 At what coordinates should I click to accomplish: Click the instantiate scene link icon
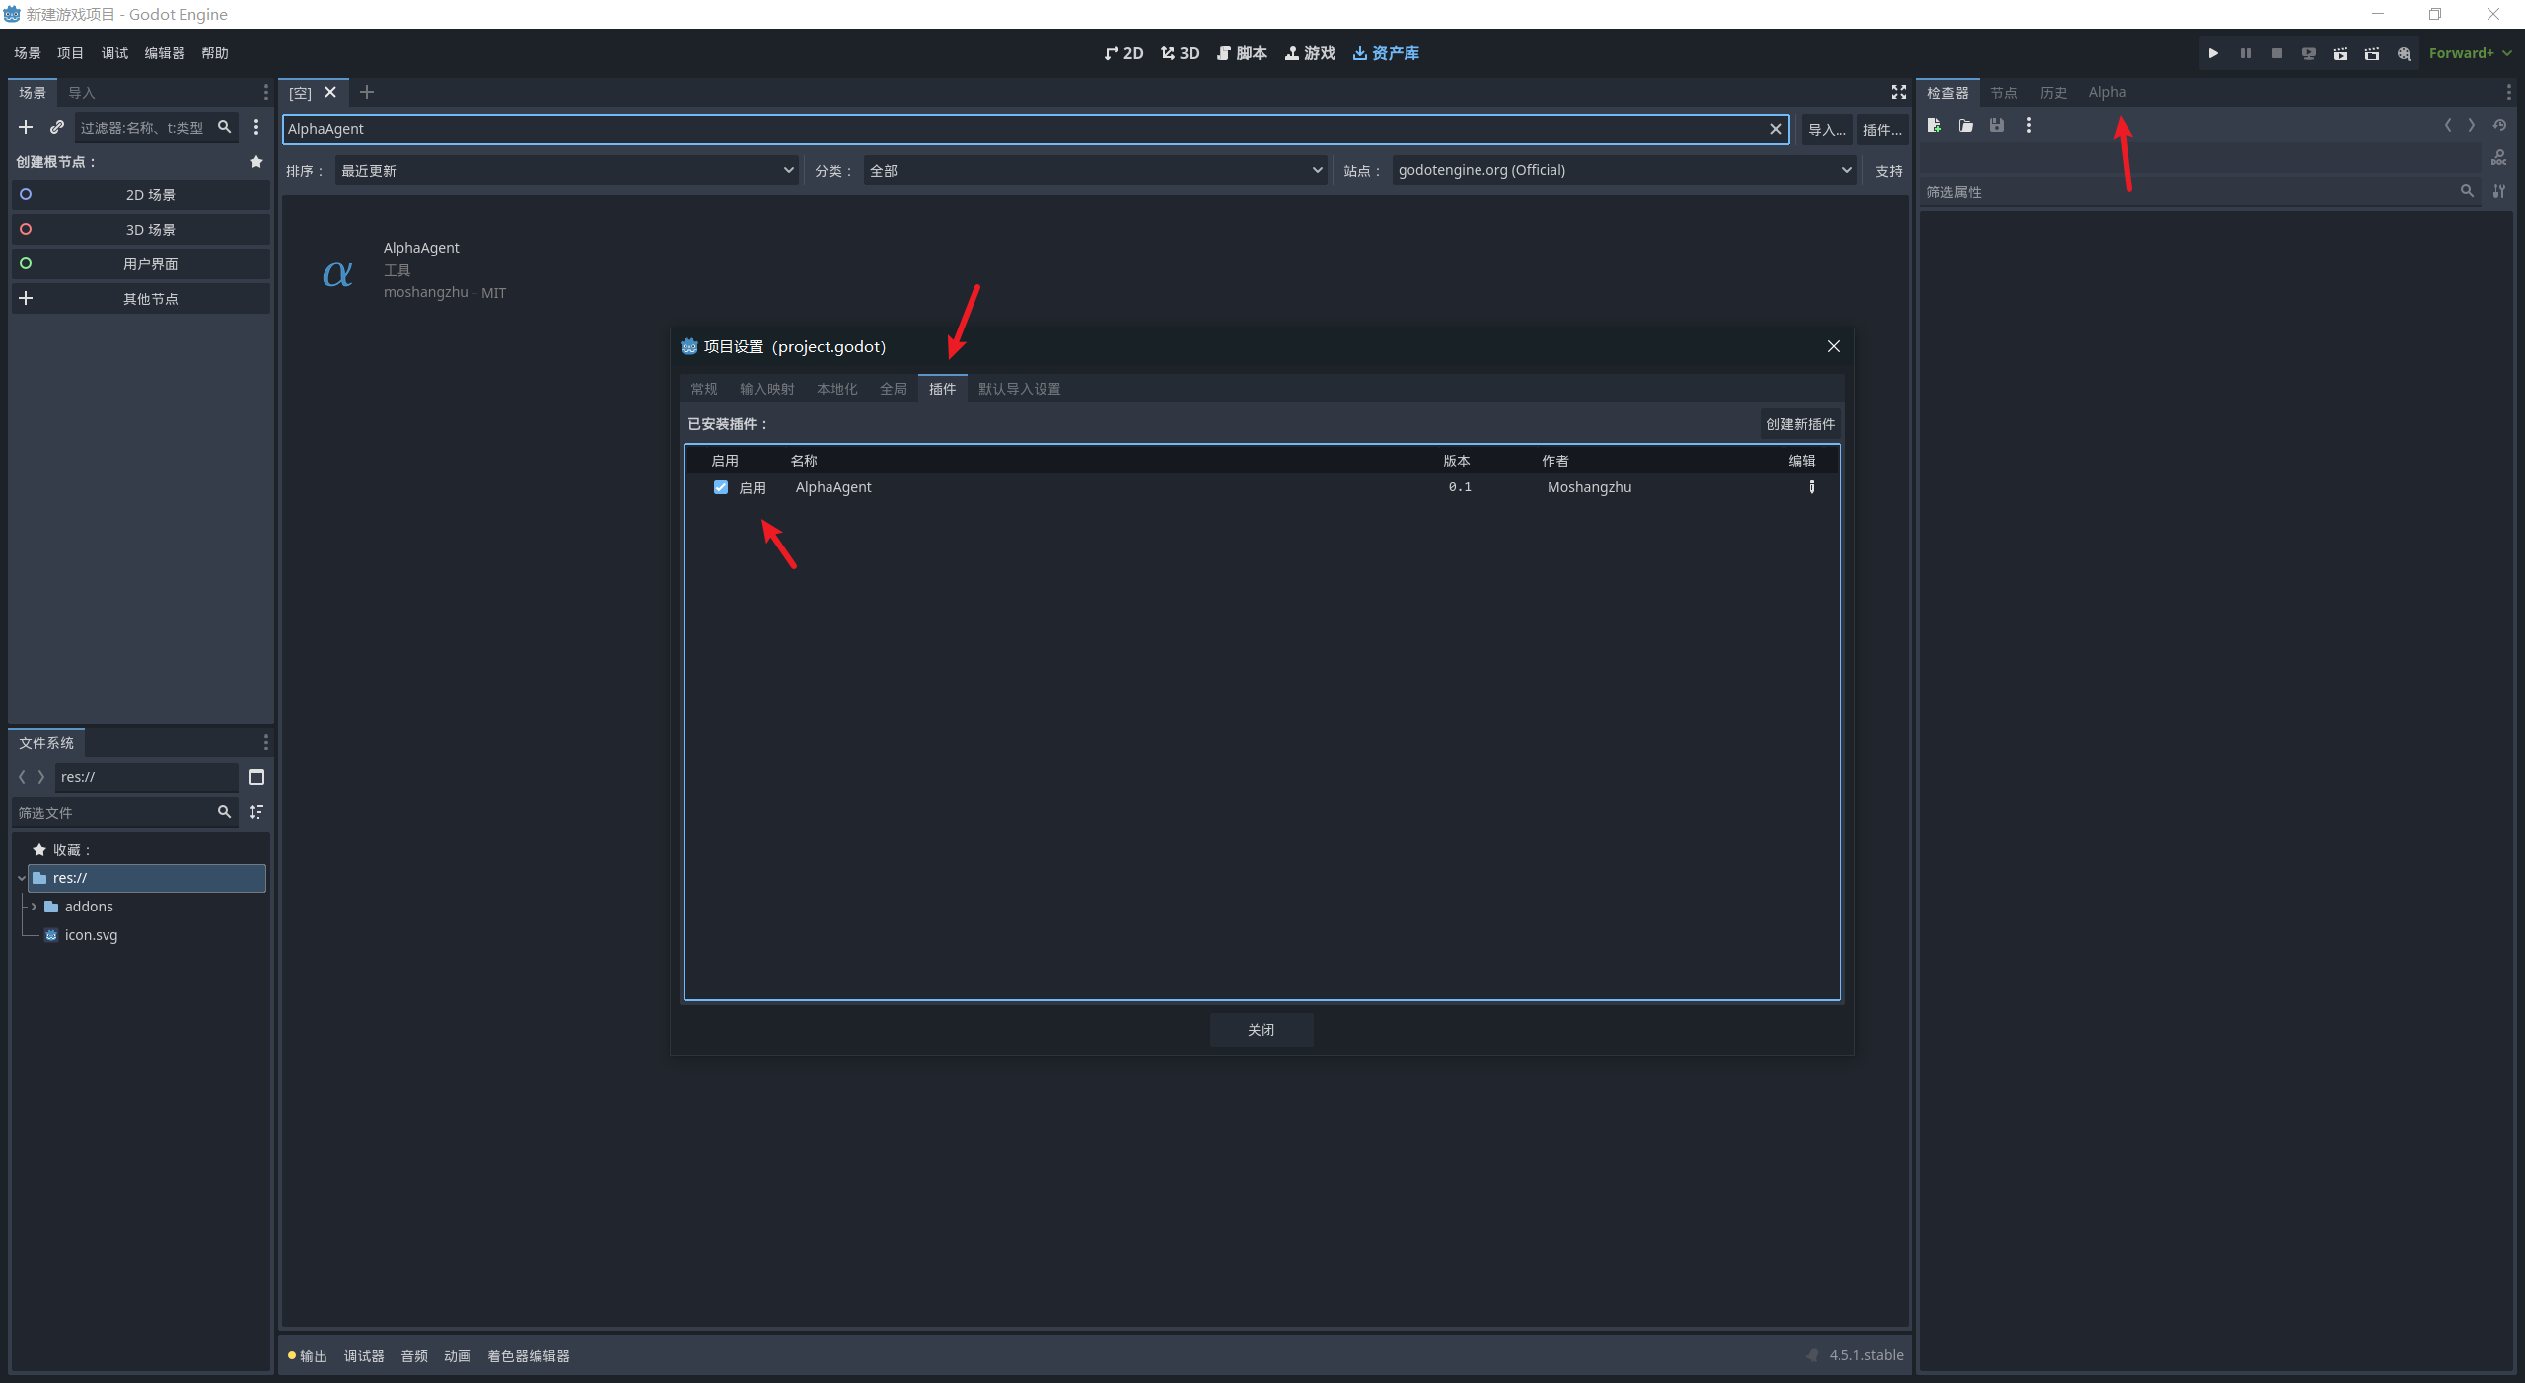pos(57,127)
